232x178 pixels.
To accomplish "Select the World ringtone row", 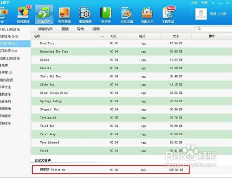I will click(131, 151).
